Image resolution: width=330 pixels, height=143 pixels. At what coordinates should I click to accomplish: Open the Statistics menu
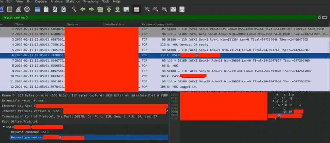coord(73,2)
